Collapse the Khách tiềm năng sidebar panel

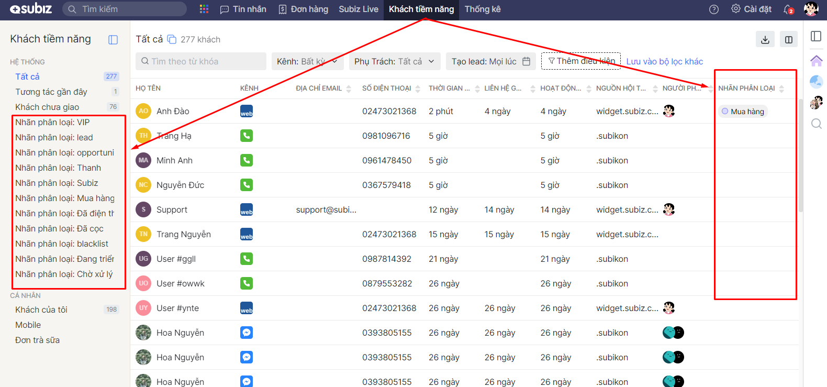pos(113,40)
